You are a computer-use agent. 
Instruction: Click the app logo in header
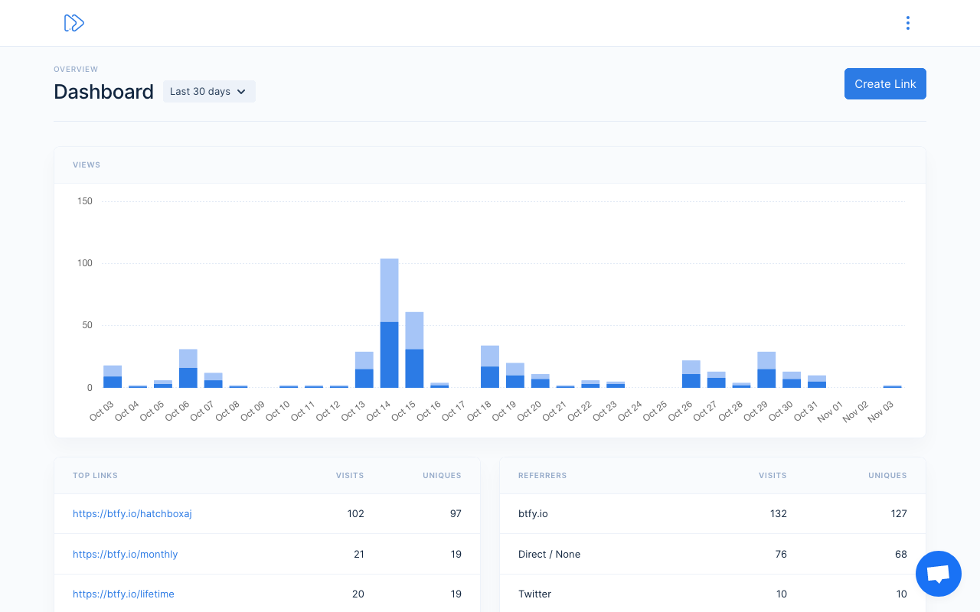[73, 23]
